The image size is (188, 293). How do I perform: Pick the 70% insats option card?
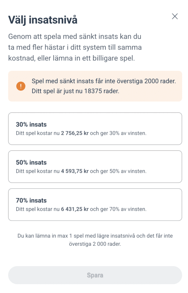coord(95,205)
